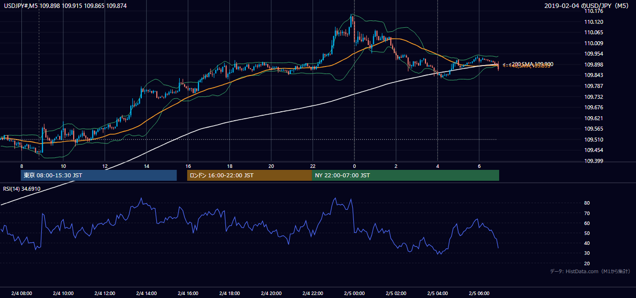Click the 2/4 14:00 date label
This screenshot has width=636, height=298.
pos(146,293)
